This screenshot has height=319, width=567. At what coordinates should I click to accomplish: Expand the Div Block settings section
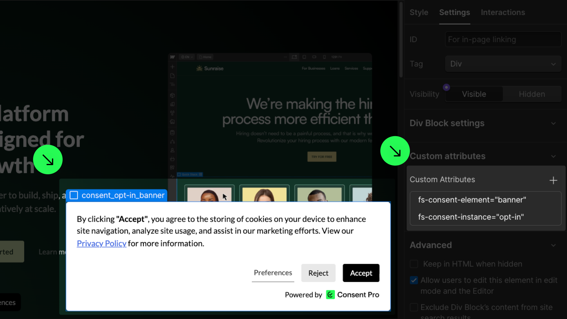[x=553, y=123]
